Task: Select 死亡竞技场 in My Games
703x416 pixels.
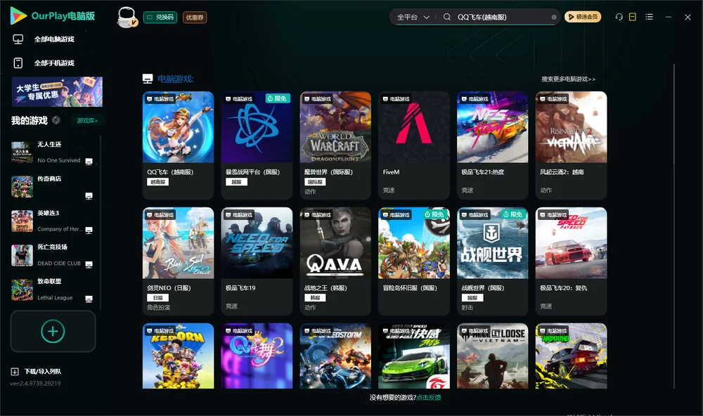Action: coord(53,256)
